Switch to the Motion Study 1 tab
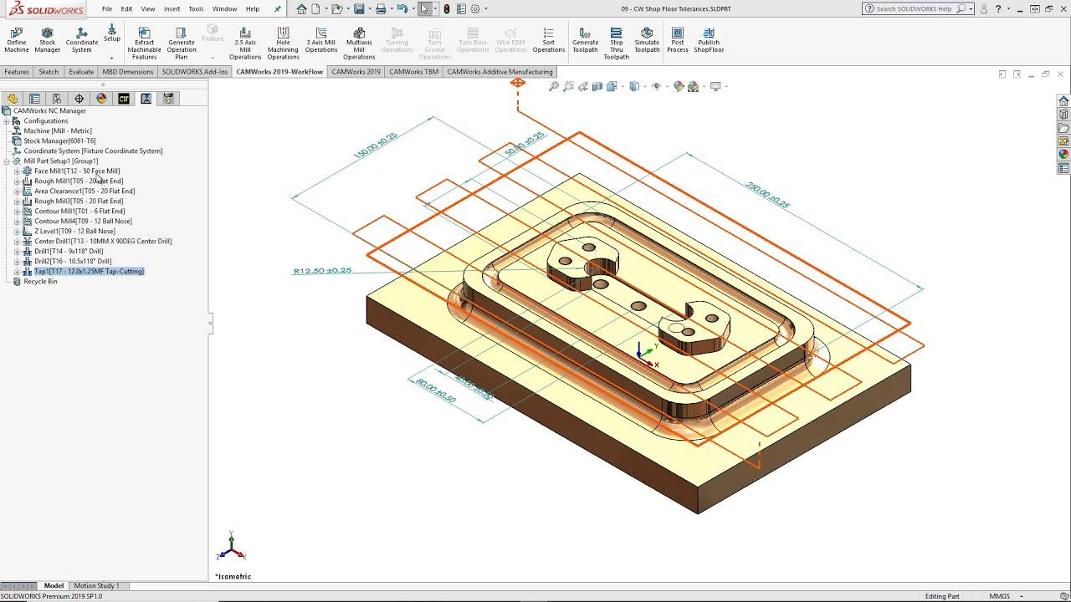 [96, 585]
